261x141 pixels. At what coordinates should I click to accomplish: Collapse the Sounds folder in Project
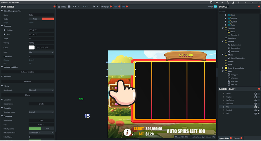point(223,41)
